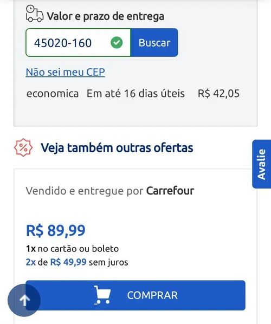Click into the CEP input field 45020-160

pyautogui.click(x=78, y=43)
